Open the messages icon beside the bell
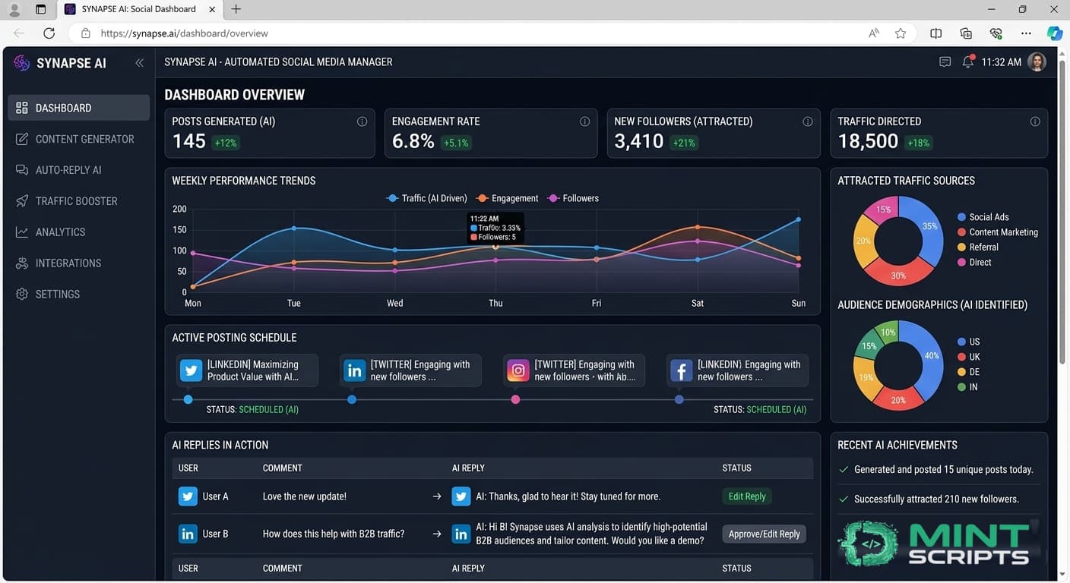This screenshot has height=583, width=1070. point(945,62)
